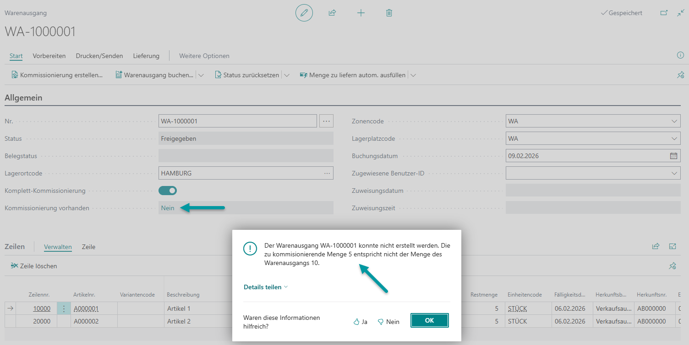Click Zeile löschen in the lines section
The image size is (689, 345).
coord(34,266)
